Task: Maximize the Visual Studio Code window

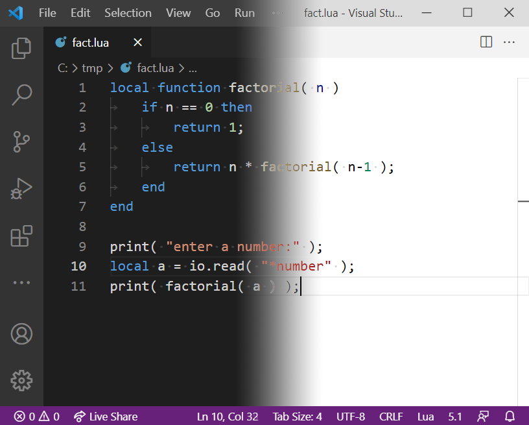Action: coord(467,13)
